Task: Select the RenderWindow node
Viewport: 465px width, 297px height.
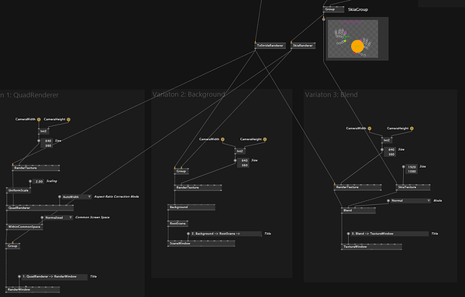Action: click(x=33, y=289)
